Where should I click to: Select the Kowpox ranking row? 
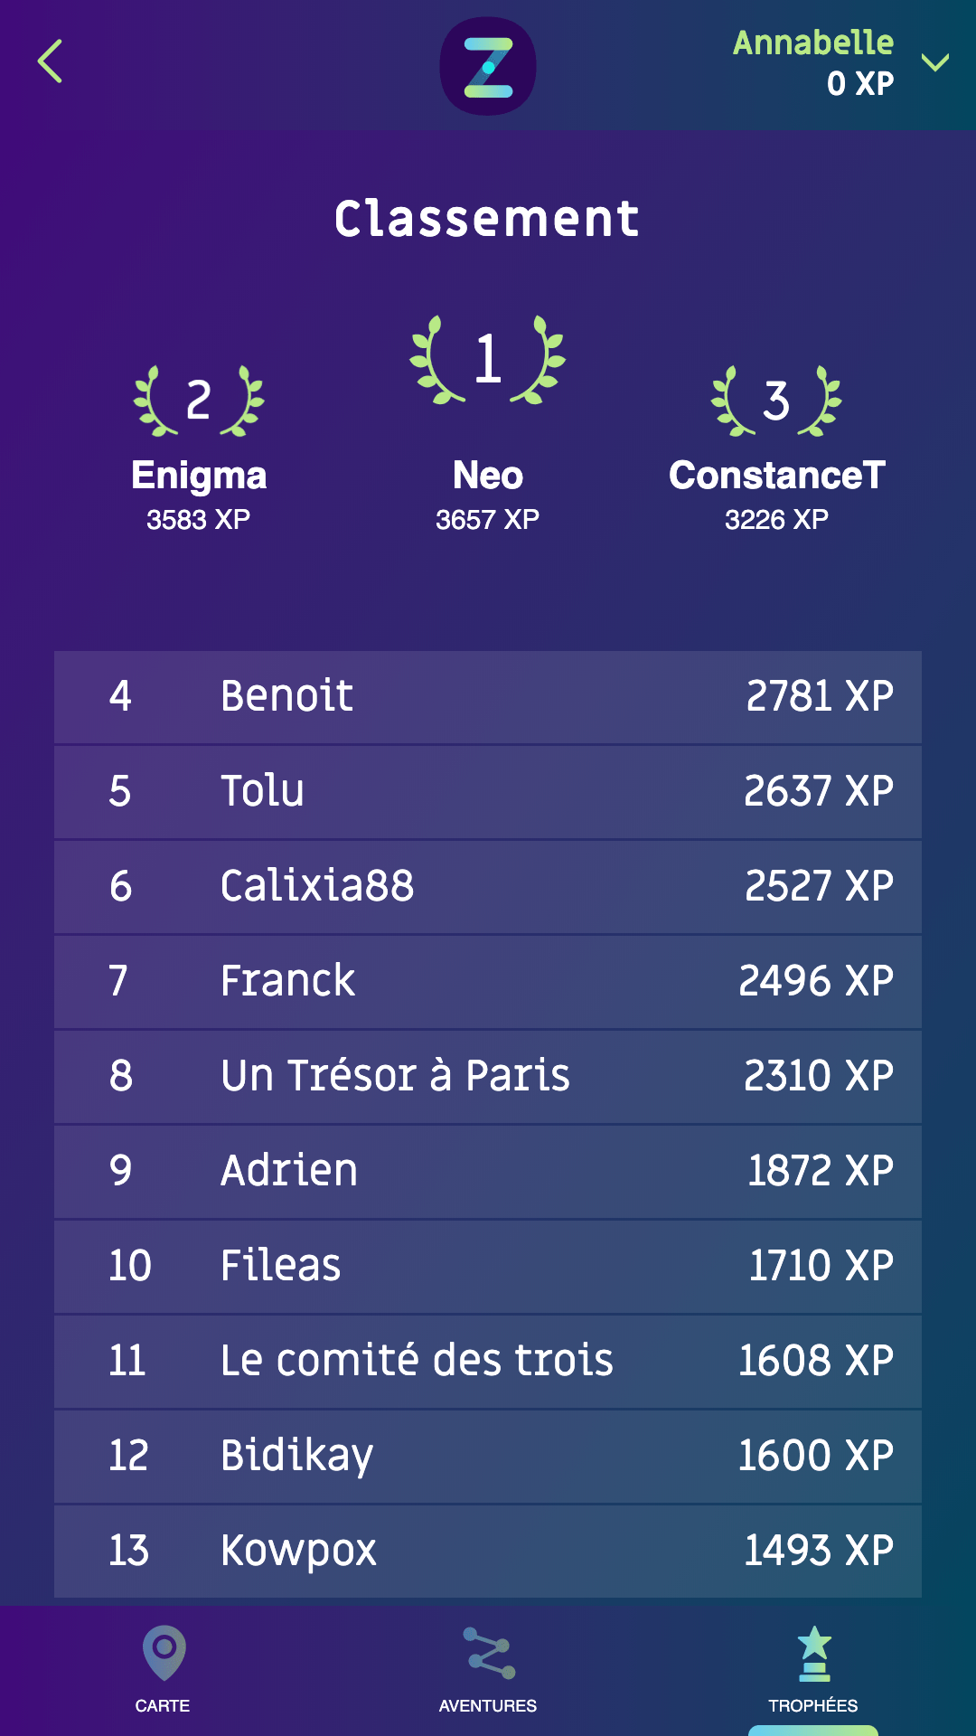(x=488, y=1552)
